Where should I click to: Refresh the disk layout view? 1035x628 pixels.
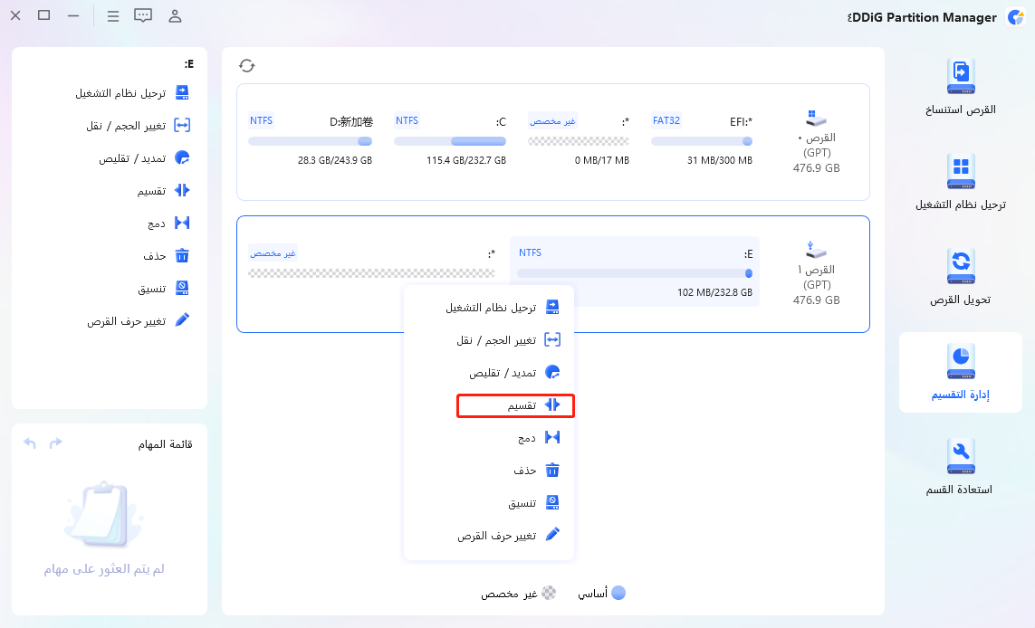(x=246, y=64)
